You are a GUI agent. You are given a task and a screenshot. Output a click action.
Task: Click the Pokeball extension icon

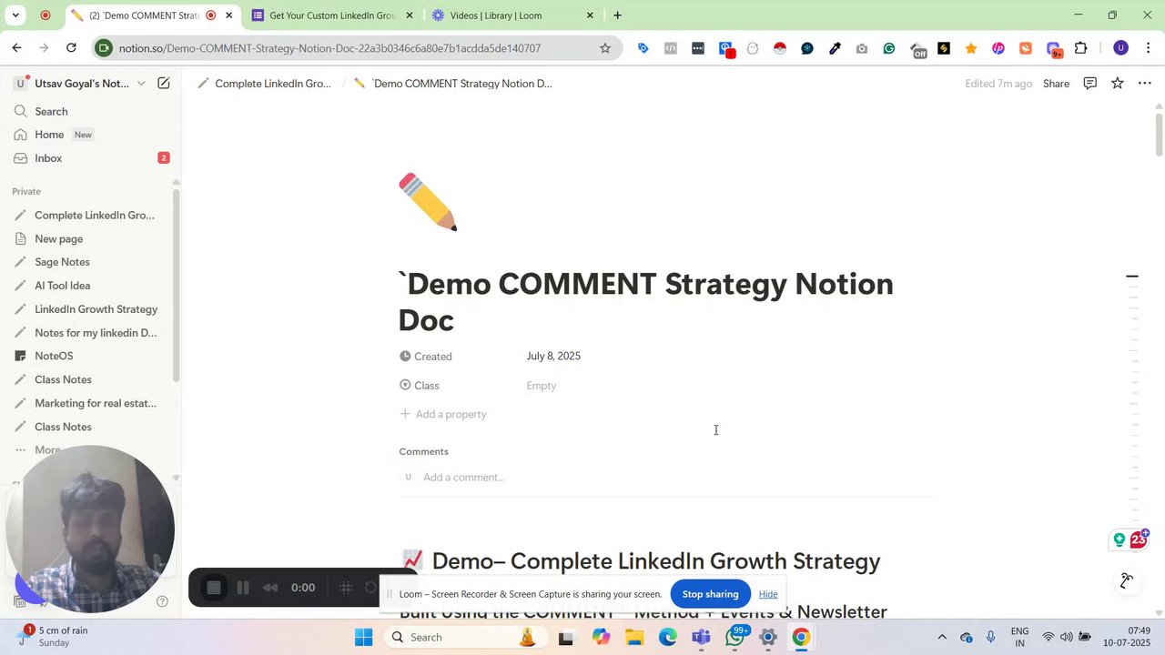tap(780, 48)
